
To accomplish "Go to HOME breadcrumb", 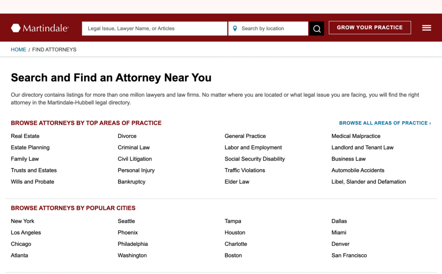I will click(x=18, y=50).
